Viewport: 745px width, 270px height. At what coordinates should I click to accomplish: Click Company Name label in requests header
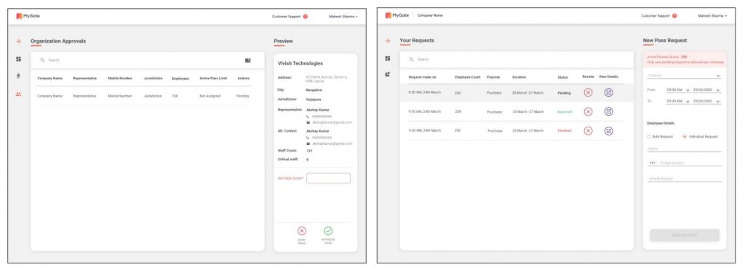pyautogui.click(x=430, y=16)
